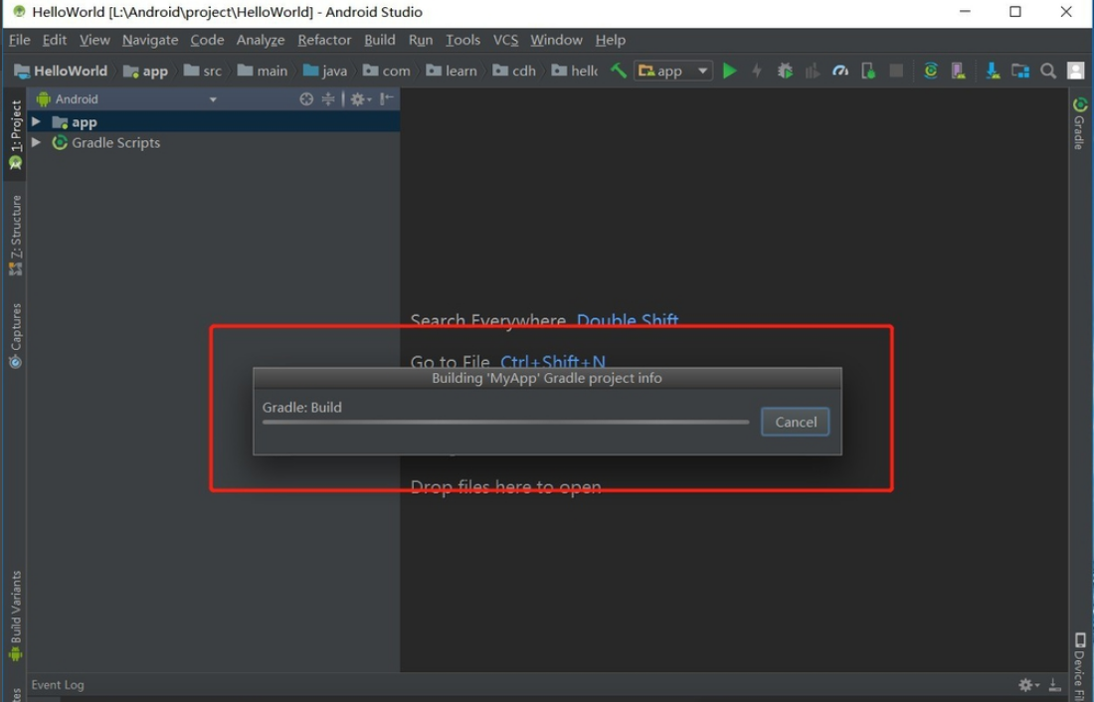Cancel the Gradle build
Screen dimensions: 1094x702
coord(795,422)
